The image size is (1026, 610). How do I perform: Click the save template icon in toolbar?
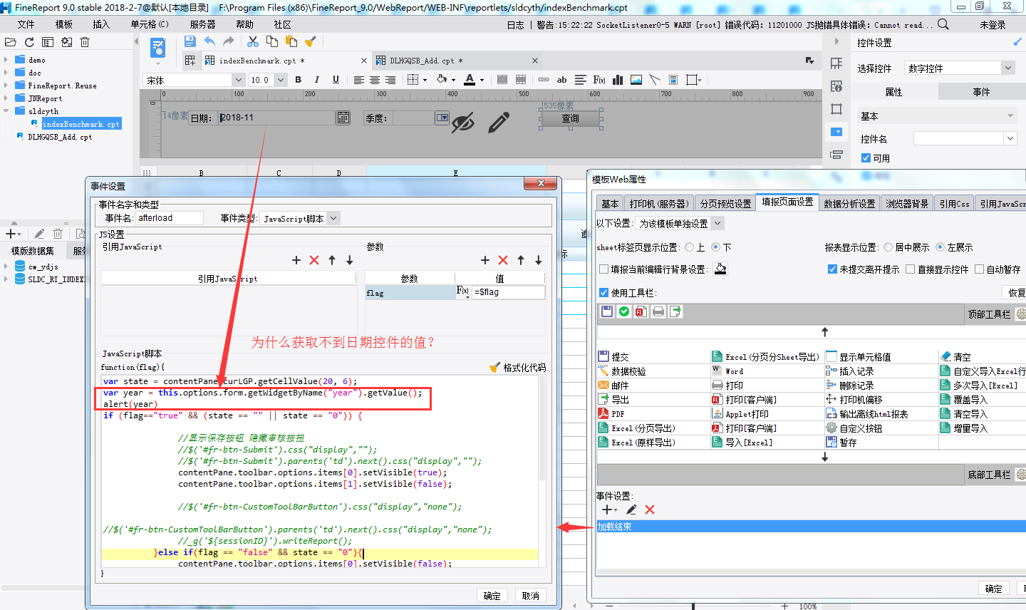point(190,41)
